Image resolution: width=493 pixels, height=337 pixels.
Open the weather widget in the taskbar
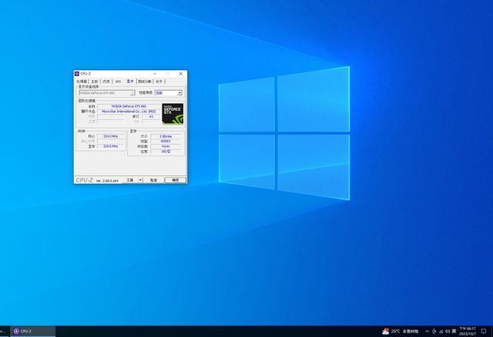point(401,331)
